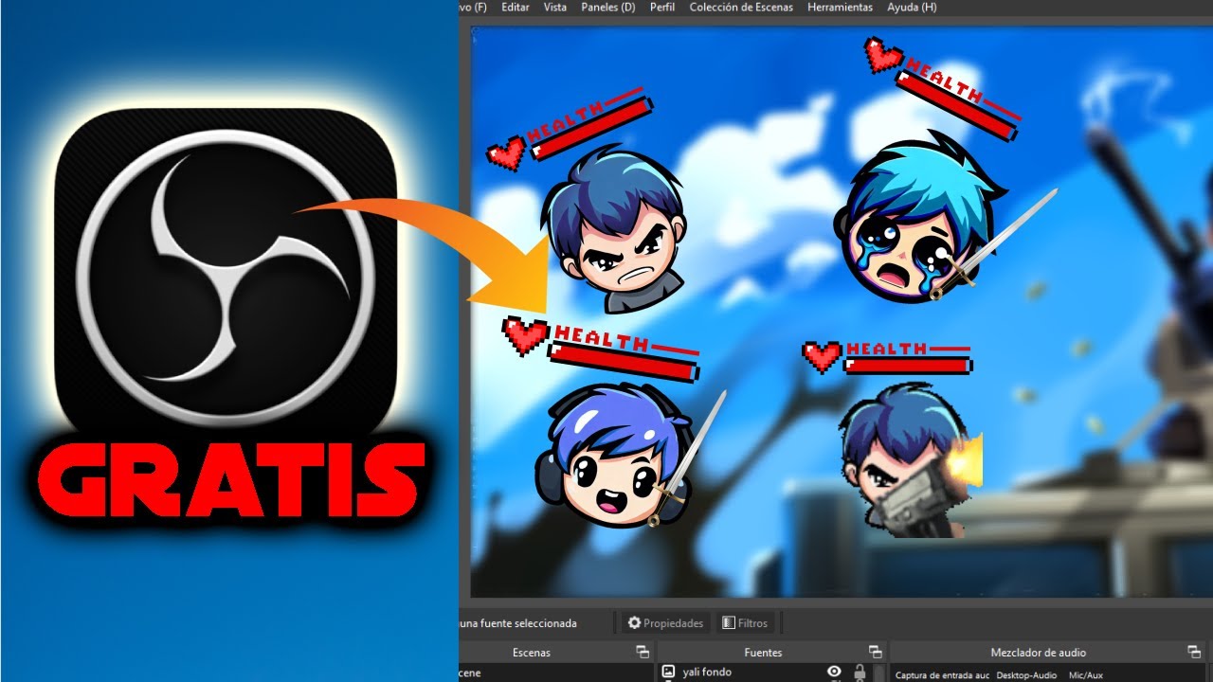Click the Filtros button

[745, 623]
